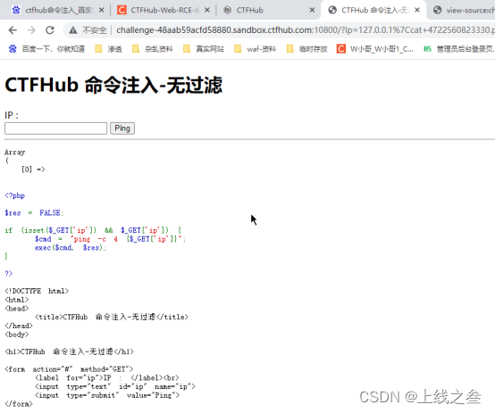This screenshot has width=495, height=413.
Task: Select the address bar URL text
Action: pos(306,30)
